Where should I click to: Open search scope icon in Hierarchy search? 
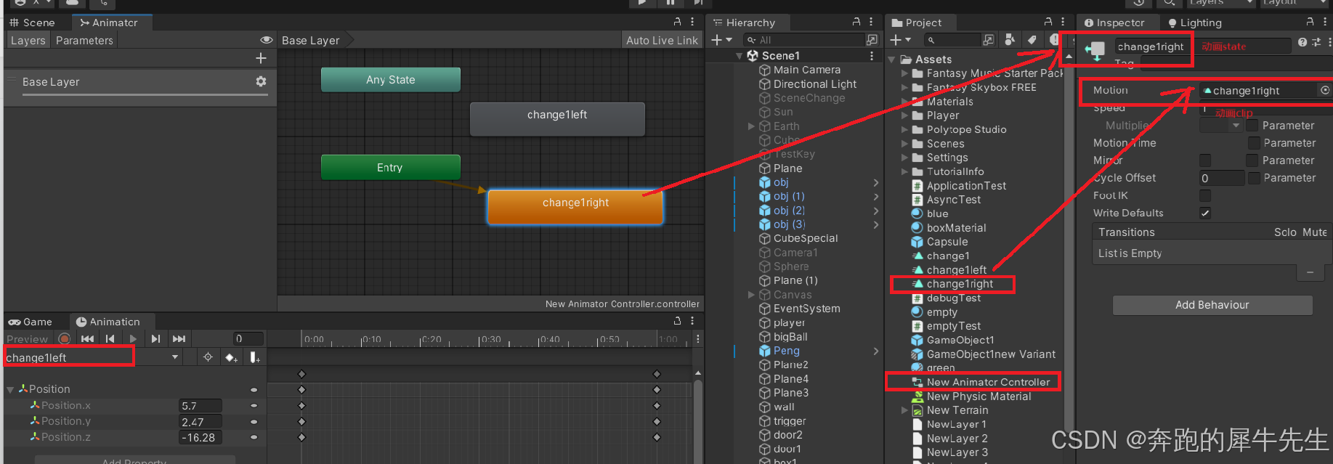[x=872, y=40]
